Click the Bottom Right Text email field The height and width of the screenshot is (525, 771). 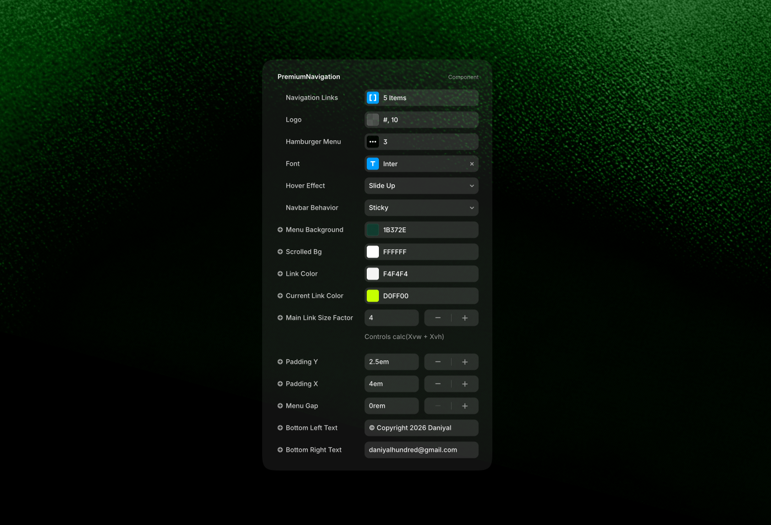(x=421, y=450)
